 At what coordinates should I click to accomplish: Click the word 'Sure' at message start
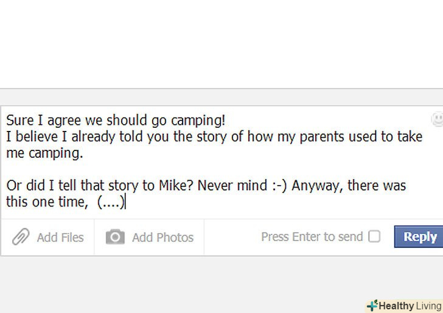pos(19,121)
